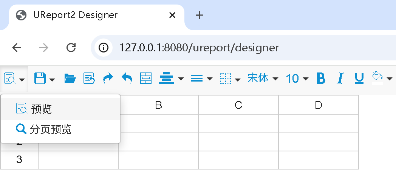
Task: Open report file with folder icon
Action: (x=70, y=79)
